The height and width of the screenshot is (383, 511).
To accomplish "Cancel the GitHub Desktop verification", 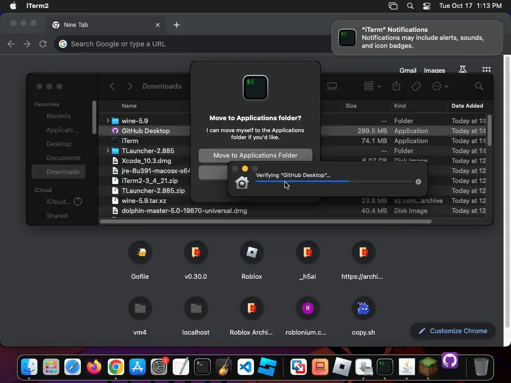I will tap(419, 182).
